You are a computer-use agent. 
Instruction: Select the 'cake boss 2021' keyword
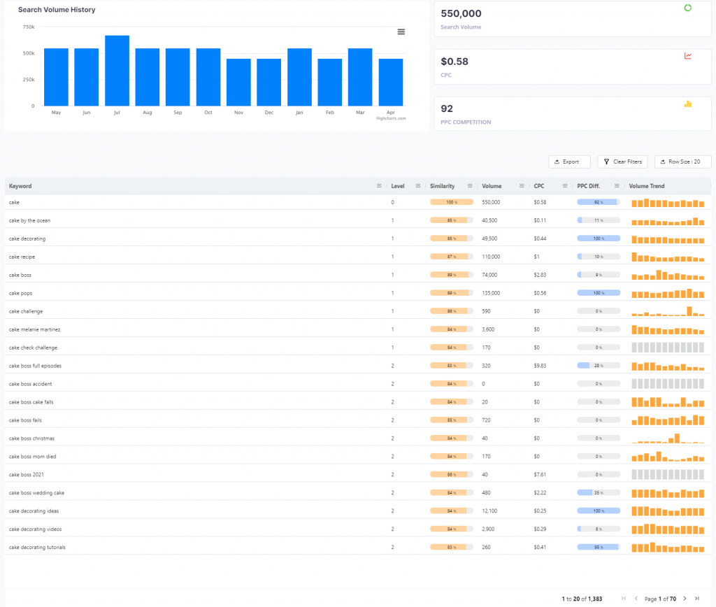pos(27,475)
